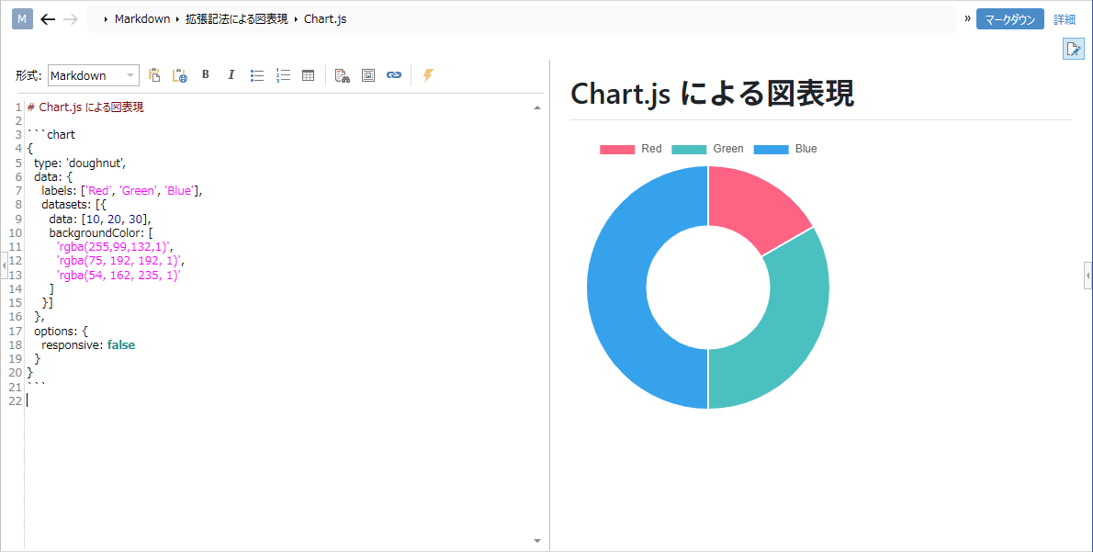The width and height of the screenshot is (1093, 552).
Task: Expand the breadcrumb arrow before Markdown
Action: tap(106, 19)
